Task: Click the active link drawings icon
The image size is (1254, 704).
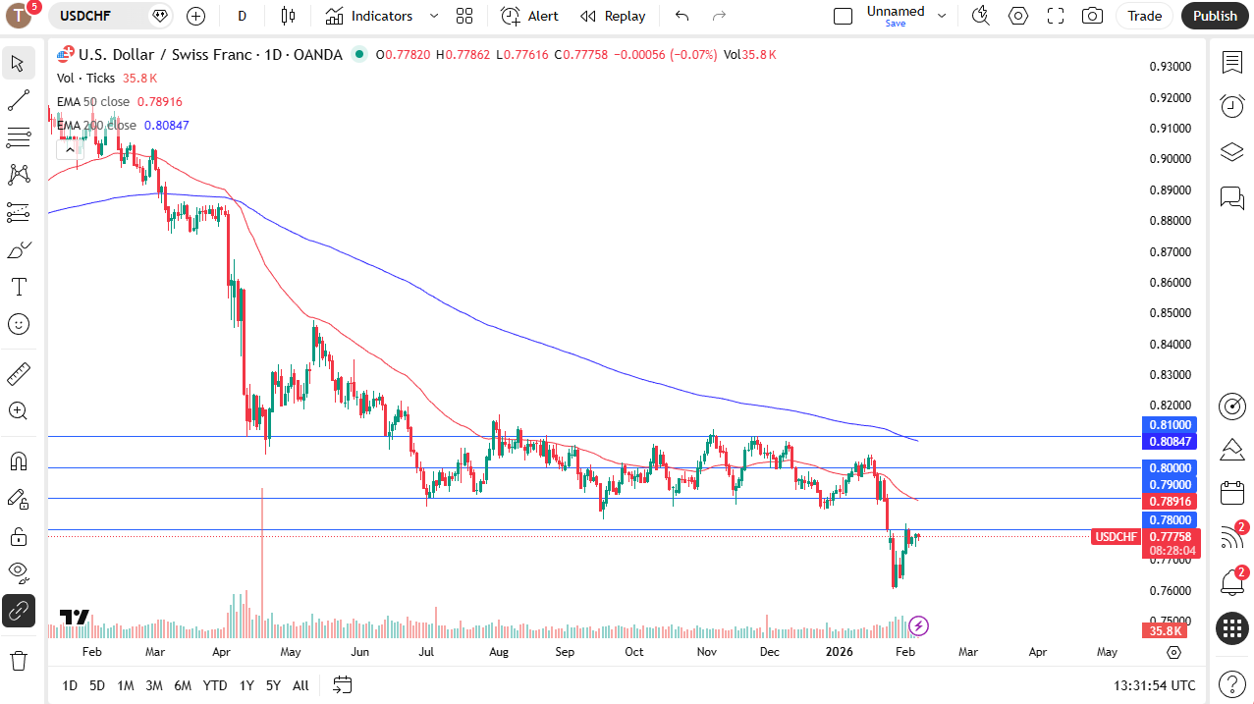Action: point(18,611)
